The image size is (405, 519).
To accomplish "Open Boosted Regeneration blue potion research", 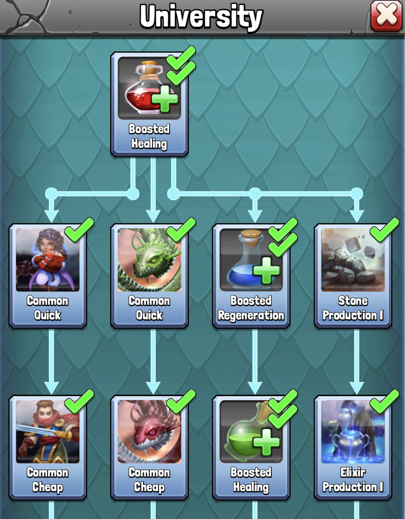I will [x=251, y=276].
